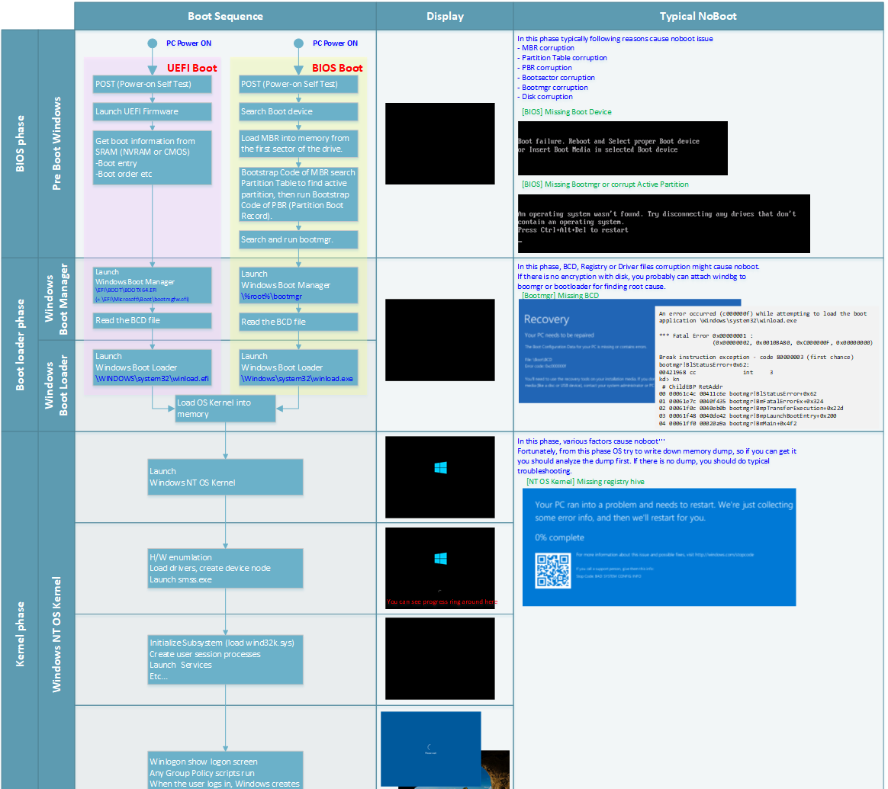Select Load OS Kernel into memory box

tap(225, 408)
